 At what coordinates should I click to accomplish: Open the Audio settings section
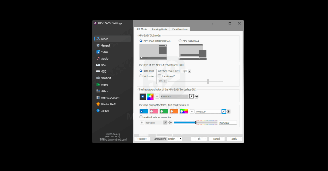click(x=113, y=58)
